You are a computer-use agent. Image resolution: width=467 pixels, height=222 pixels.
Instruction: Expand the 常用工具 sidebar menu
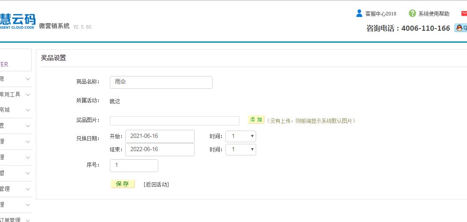pos(15,94)
